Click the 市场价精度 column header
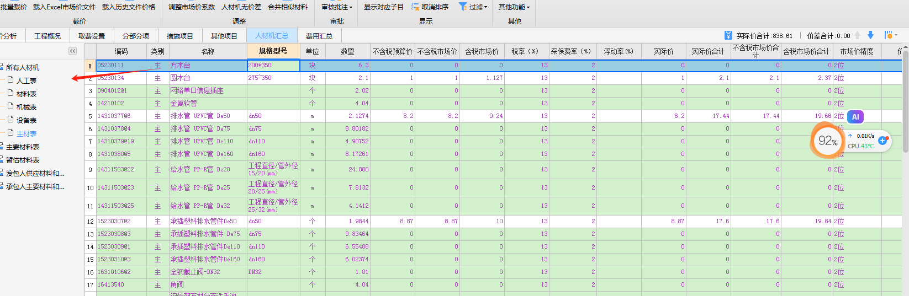This screenshot has width=909, height=296. [857, 51]
